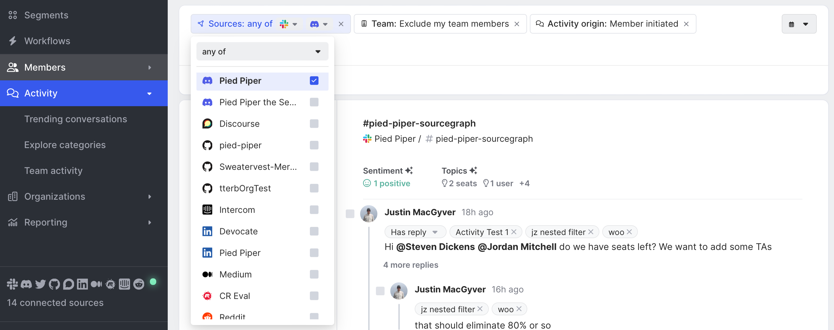Click the Discord icon in connected sources

pyautogui.click(x=26, y=284)
